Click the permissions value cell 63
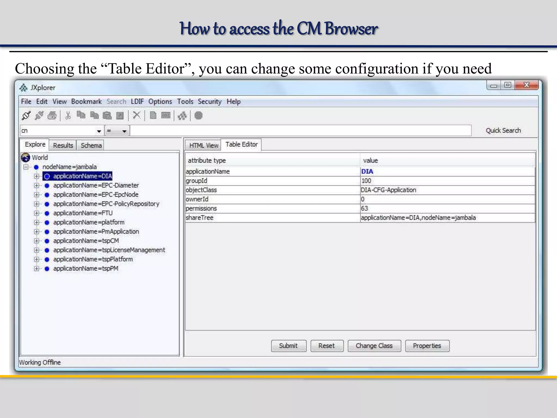 [x=447, y=209]
